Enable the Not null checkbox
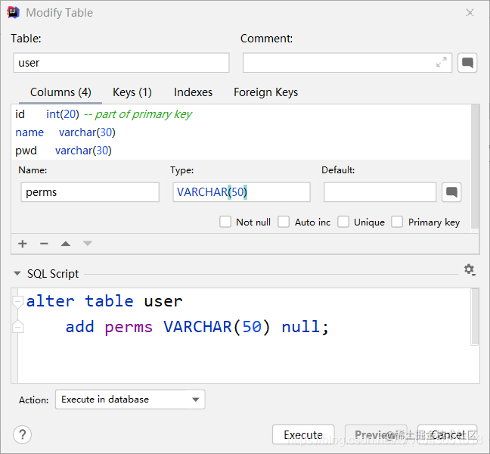This screenshot has height=454, width=490. click(x=225, y=222)
